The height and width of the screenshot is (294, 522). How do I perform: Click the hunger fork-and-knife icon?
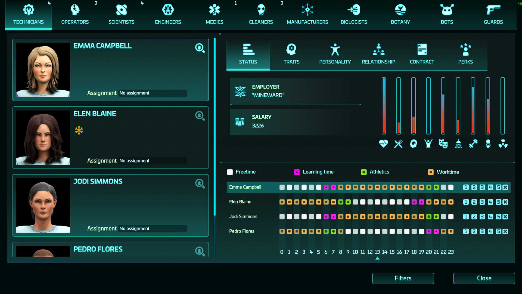399,143
